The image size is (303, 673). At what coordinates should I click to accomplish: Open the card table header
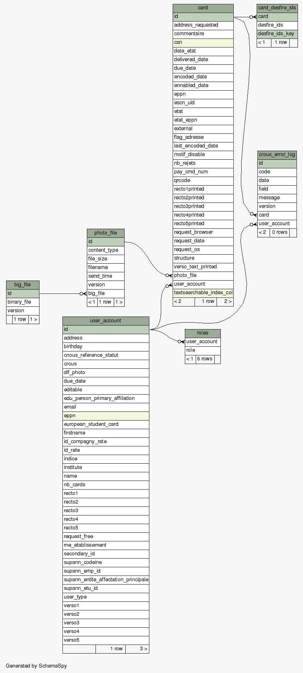click(203, 8)
